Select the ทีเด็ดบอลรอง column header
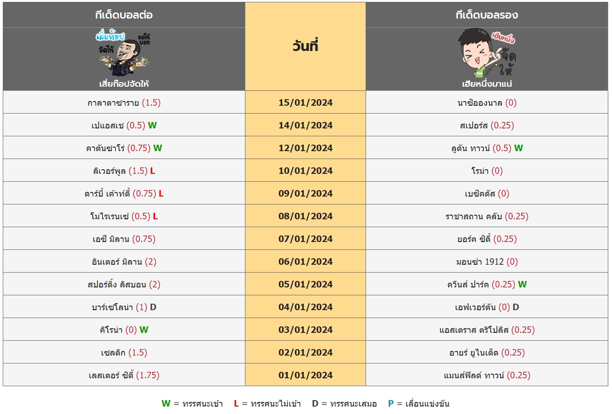This screenshot has height=414, width=612. pyautogui.click(x=487, y=15)
